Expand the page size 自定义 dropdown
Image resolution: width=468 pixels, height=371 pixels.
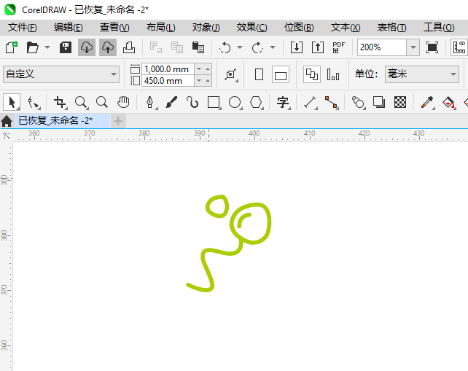click(x=114, y=74)
